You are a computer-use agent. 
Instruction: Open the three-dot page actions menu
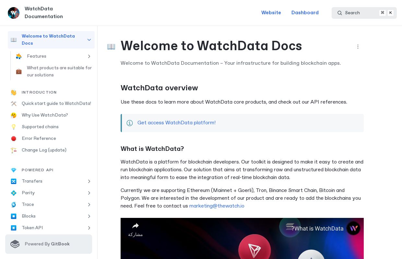pyautogui.click(x=358, y=47)
